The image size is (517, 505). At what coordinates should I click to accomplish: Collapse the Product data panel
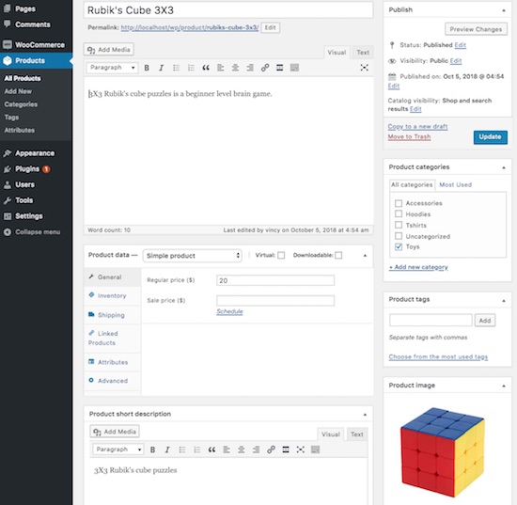tap(365, 256)
